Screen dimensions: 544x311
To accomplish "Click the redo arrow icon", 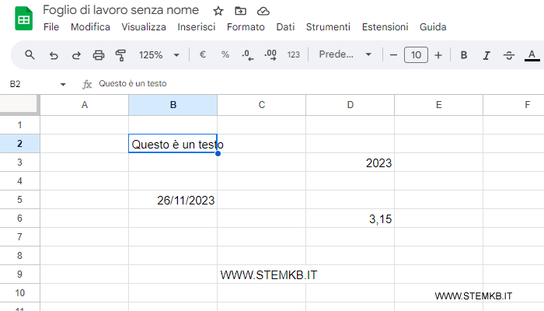I will point(76,55).
